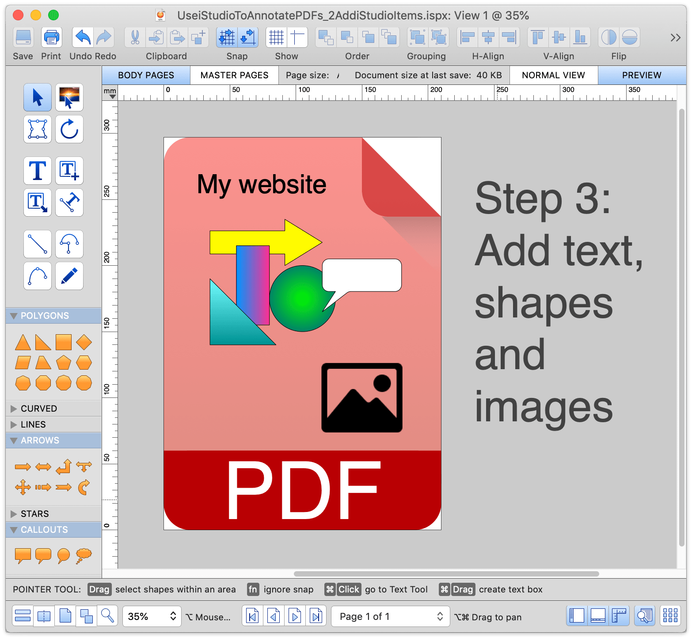Click the next page navigation arrow

[x=295, y=615]
